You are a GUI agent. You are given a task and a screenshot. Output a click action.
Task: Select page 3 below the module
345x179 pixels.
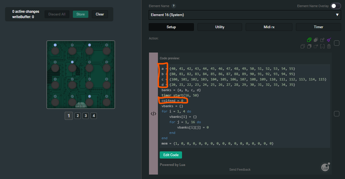pos(86,116)
